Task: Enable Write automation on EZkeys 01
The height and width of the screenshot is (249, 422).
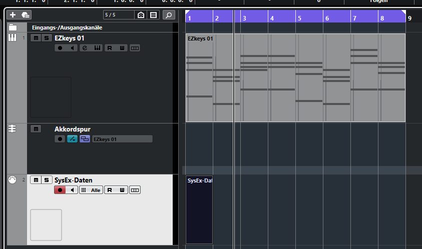Action: [122, 48]
